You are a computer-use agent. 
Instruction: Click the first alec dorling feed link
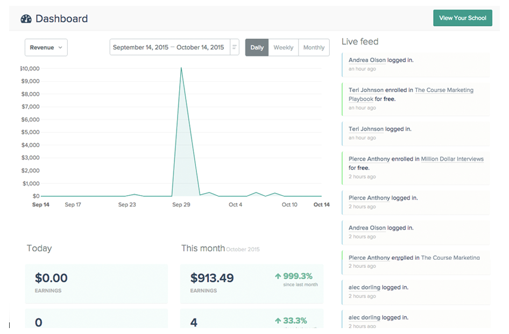tap(365, 288)
